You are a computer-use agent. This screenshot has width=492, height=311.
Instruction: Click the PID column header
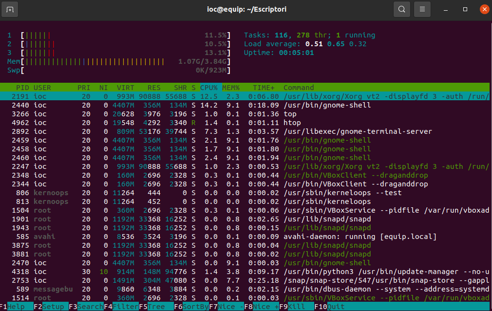pos(22,88)
